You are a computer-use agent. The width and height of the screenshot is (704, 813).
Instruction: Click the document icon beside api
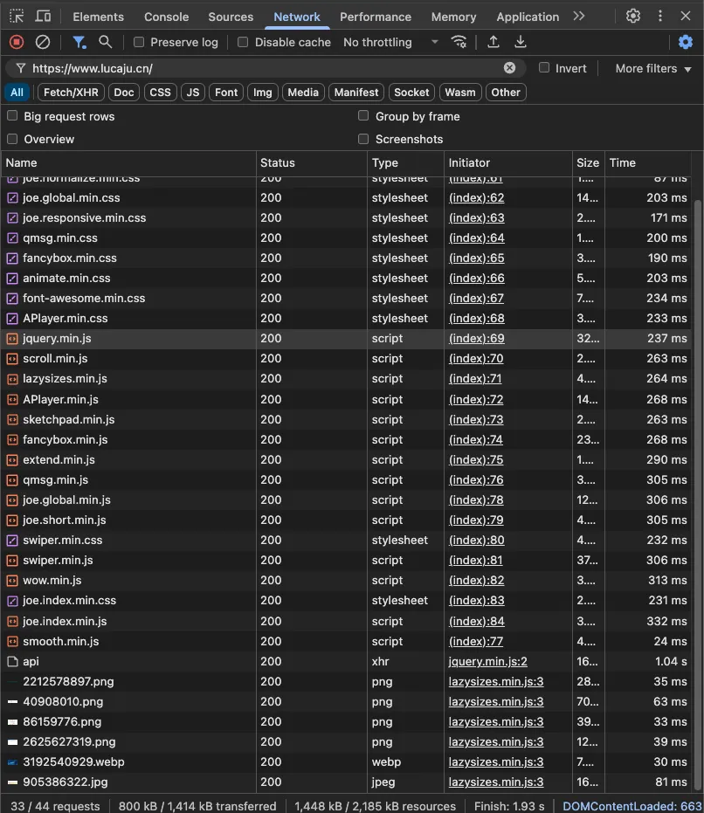point(12,662)
